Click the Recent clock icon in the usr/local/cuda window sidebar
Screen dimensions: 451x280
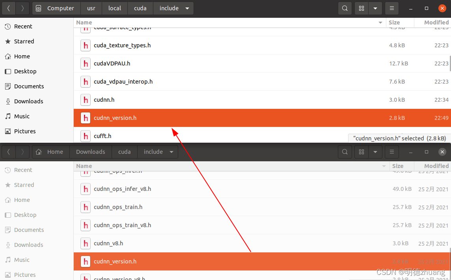8,26
